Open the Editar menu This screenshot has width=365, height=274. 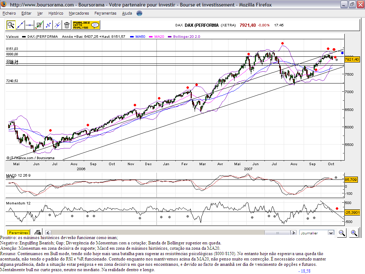[x=26, y=13]
